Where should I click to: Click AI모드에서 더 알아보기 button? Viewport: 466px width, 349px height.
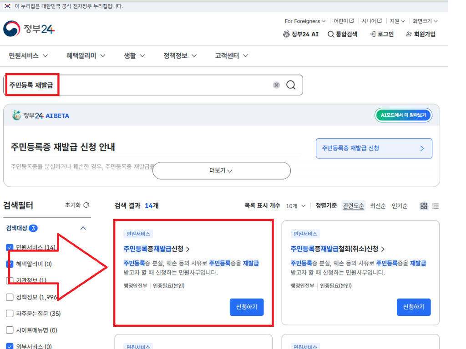[x=403, y=115]
